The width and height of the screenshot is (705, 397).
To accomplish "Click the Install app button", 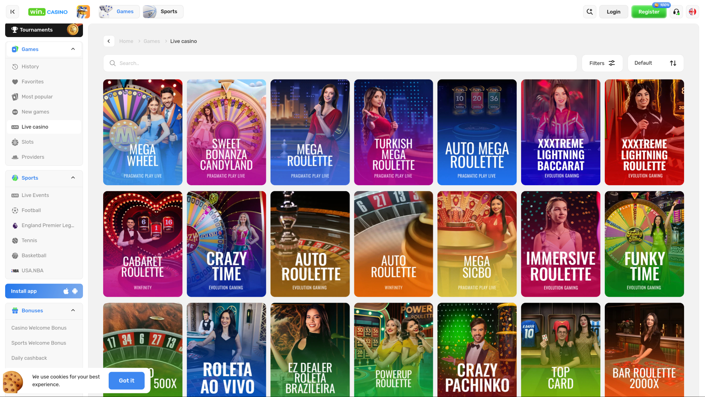I will [44, 291].
